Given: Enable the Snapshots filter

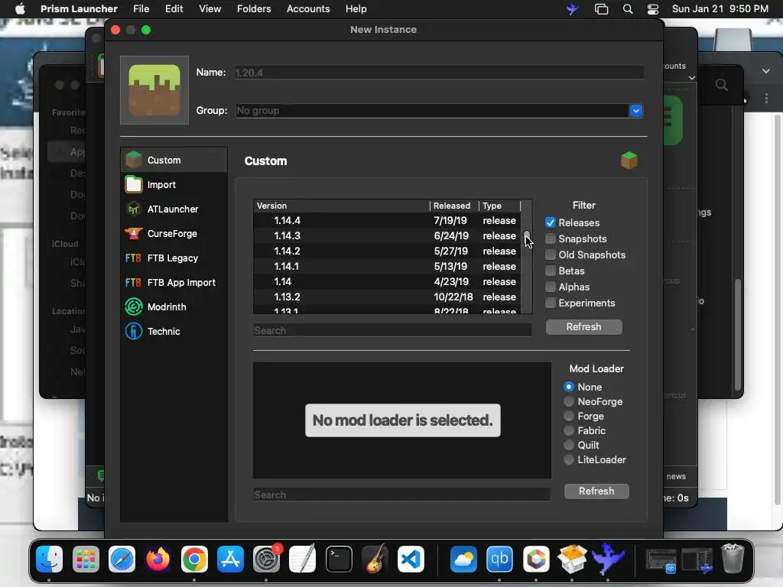Looking at the screenshot, I should click(551, 238).
